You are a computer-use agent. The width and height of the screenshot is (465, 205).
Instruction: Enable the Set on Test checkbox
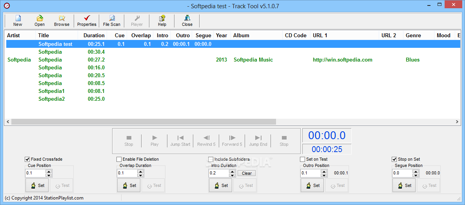pos(303,159)
